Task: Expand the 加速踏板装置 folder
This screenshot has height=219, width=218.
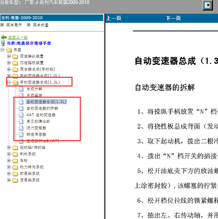Action: [x=9, y=63]
